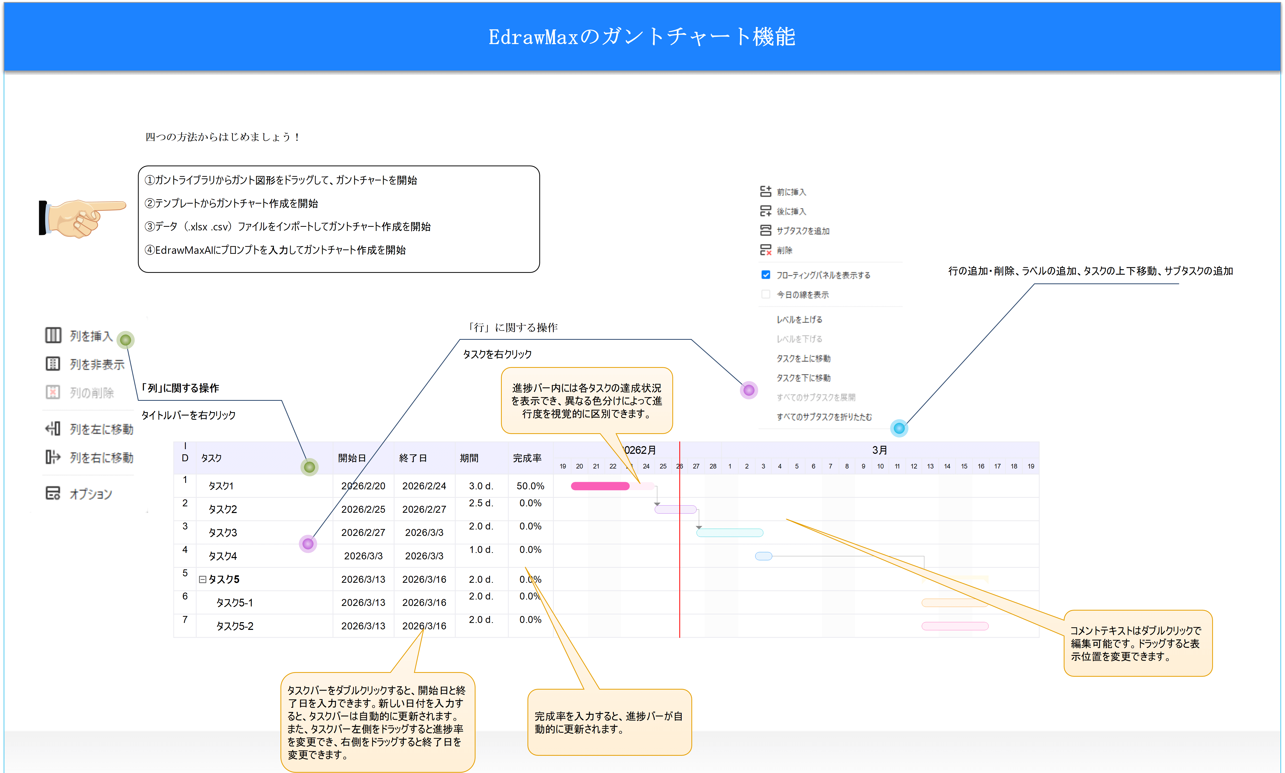Screen dimensions: 1285x773
Task: Choose すべてのサブタスクを折りたたむ menu entry
Action: (x=824, y=417)
